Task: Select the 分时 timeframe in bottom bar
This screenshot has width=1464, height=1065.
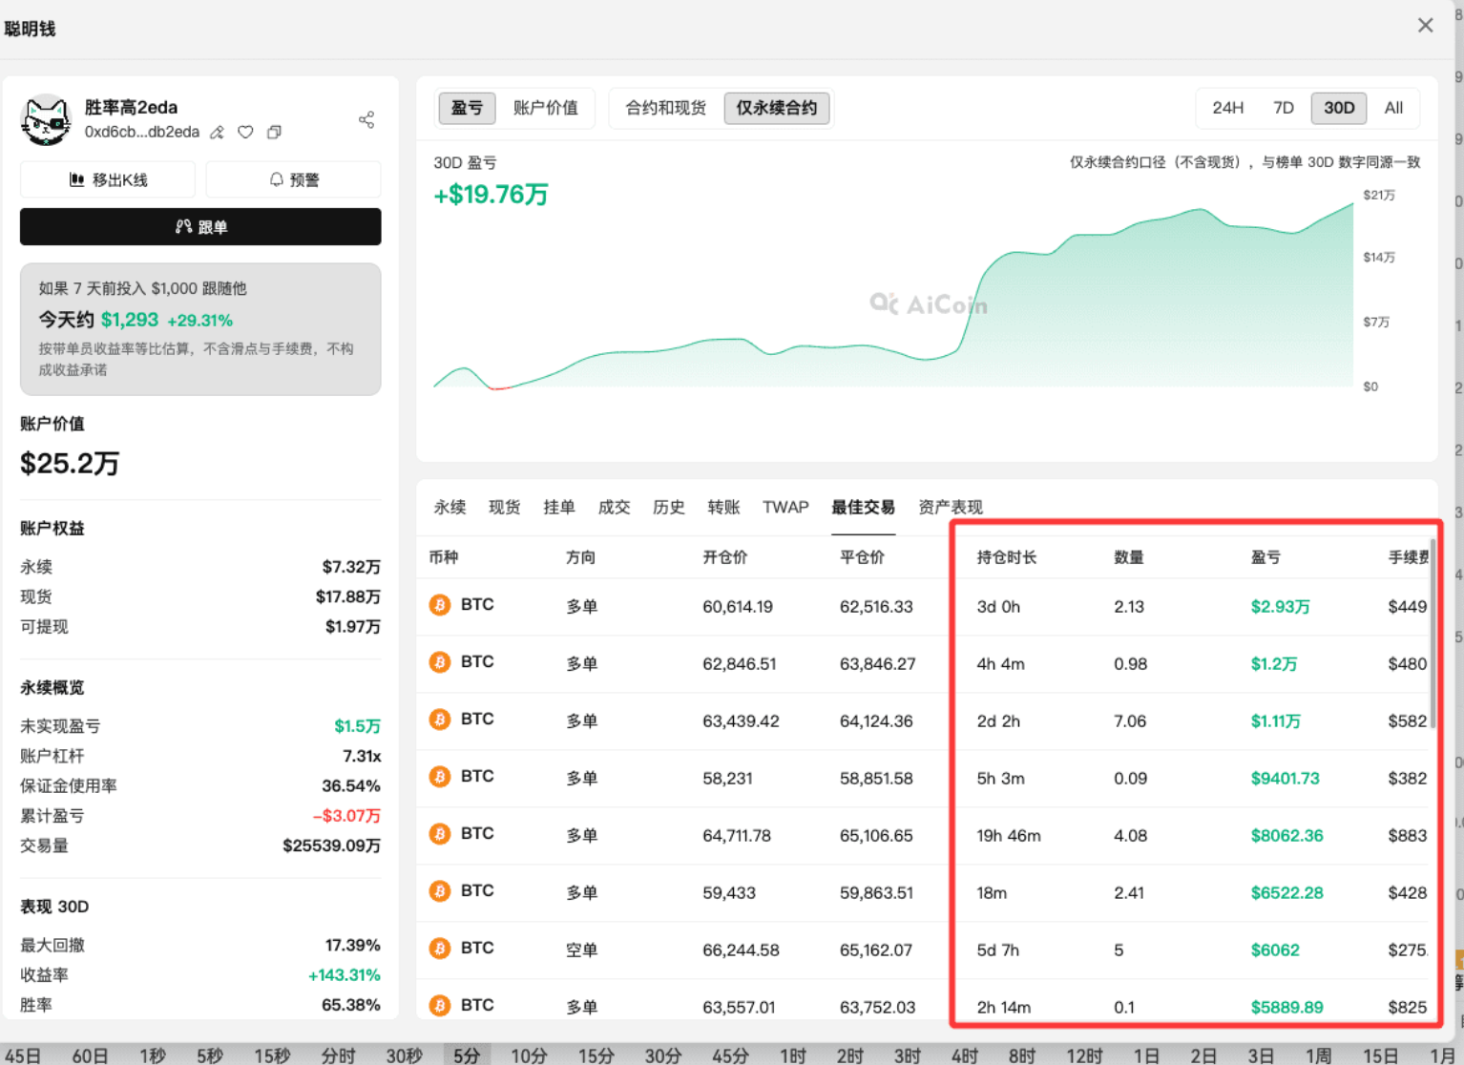Action: click(x=338, y=1055)
